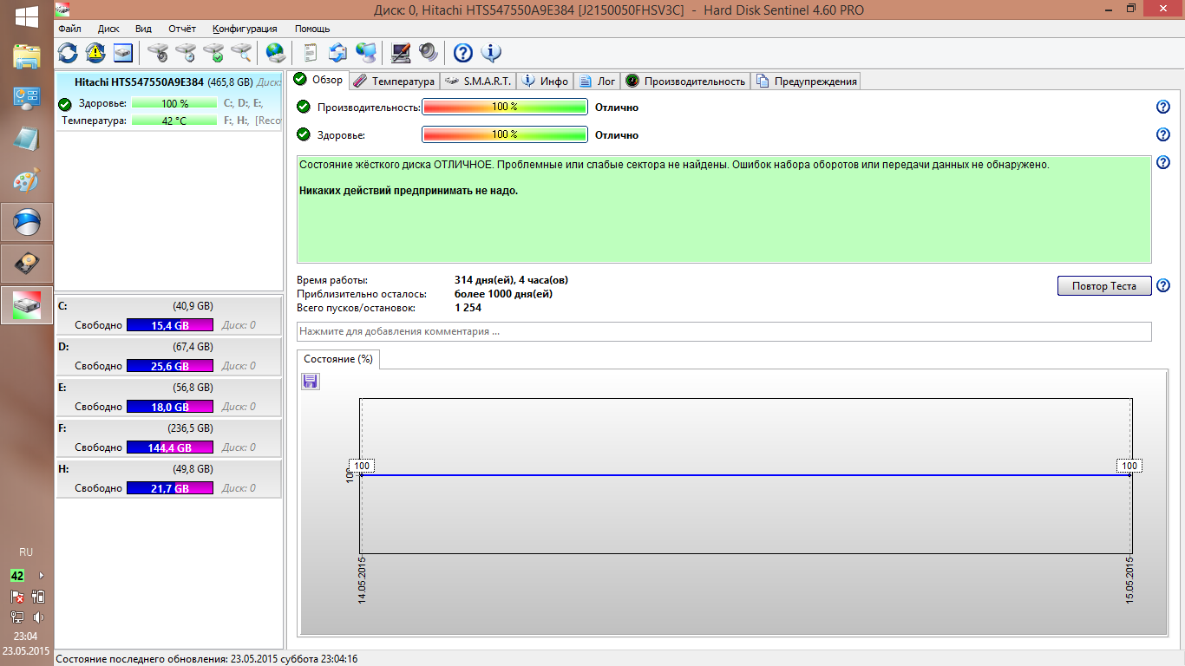The height and width of the screenshot is (666, 1185).
Task: Click help icon next to Производительность row
Action: [x=1163, y=107]
